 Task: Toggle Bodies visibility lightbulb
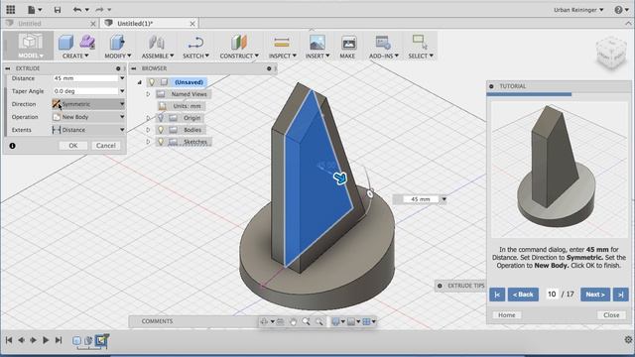[161, 130]
